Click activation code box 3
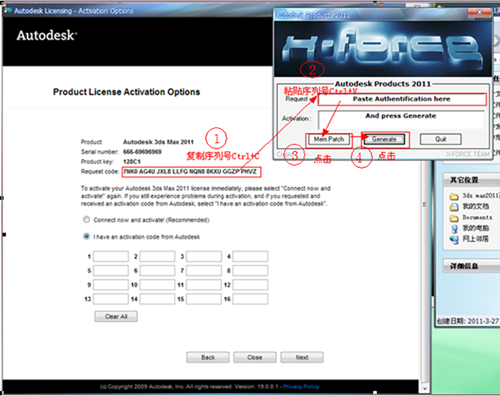The image size is (500, 396). coord(204,257)
